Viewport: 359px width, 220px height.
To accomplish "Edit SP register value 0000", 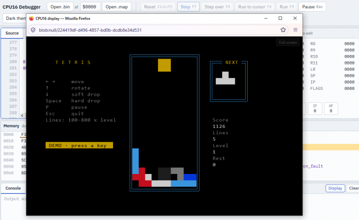I will 350,76.
